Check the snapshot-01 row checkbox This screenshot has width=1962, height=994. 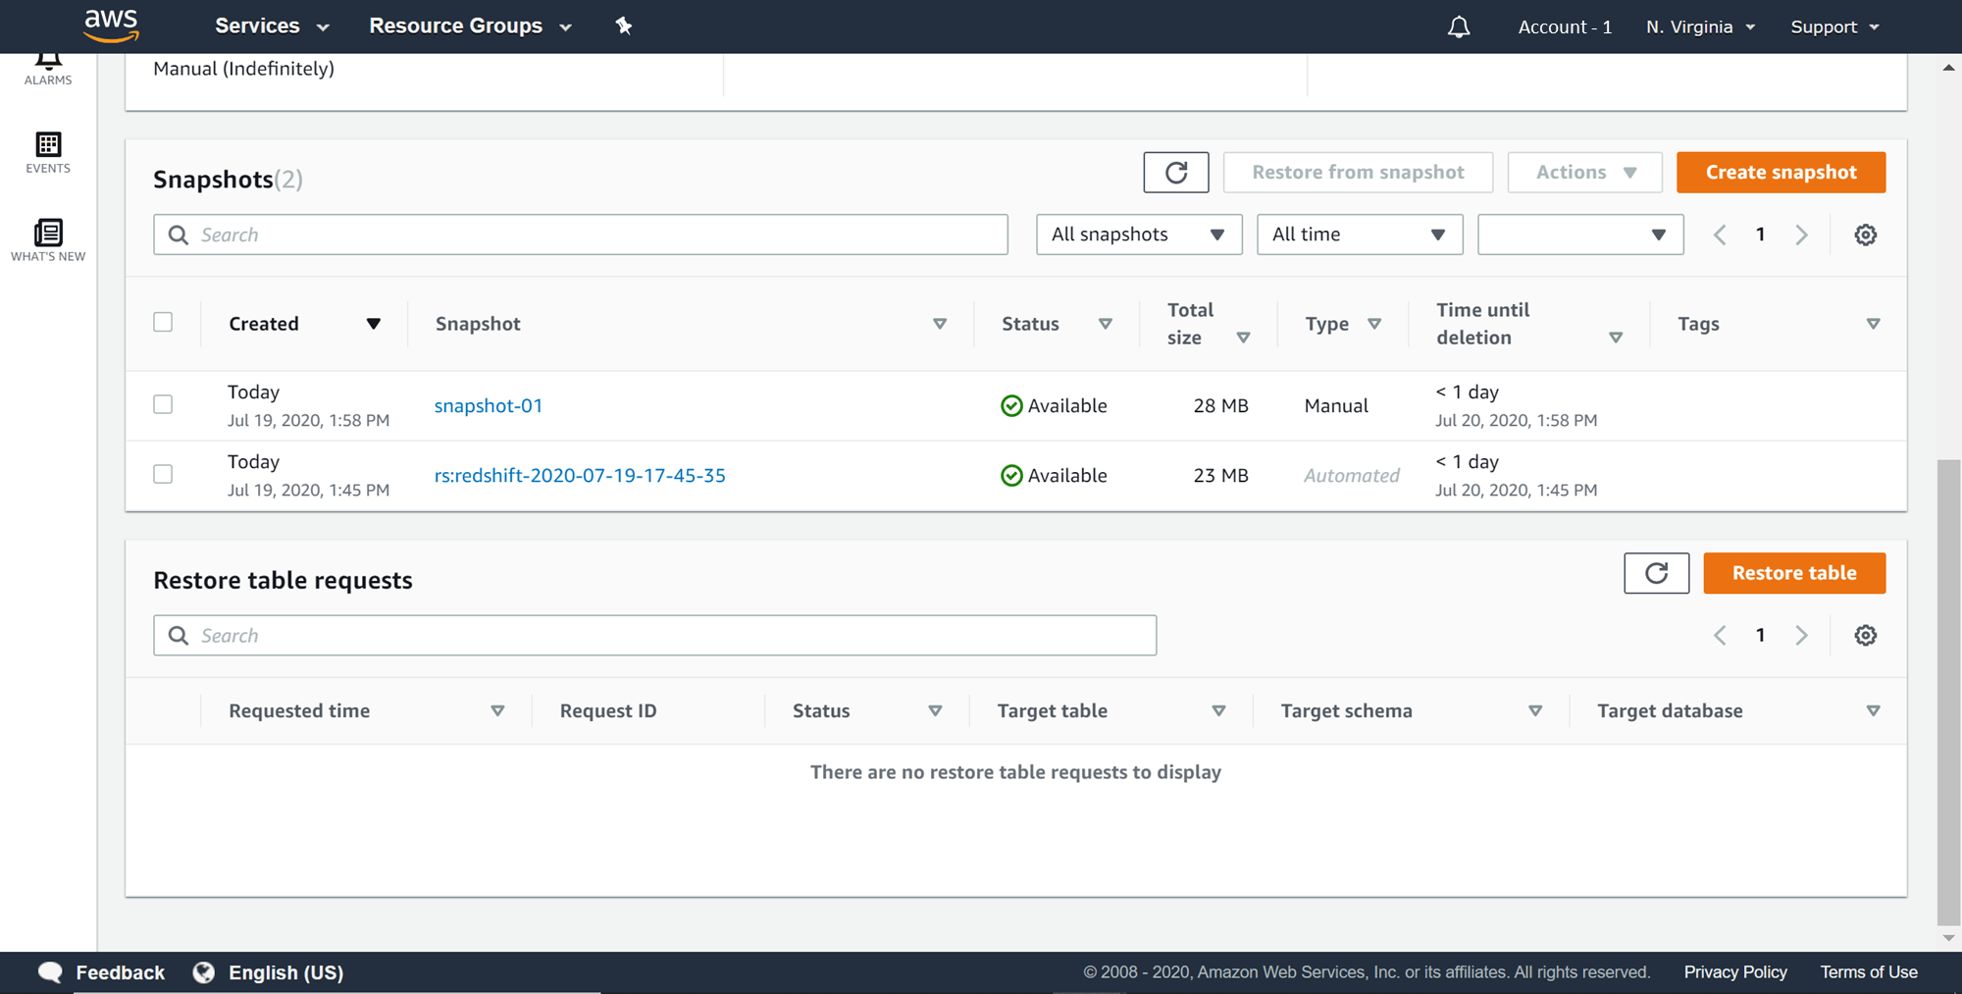(x=163, y=404)
